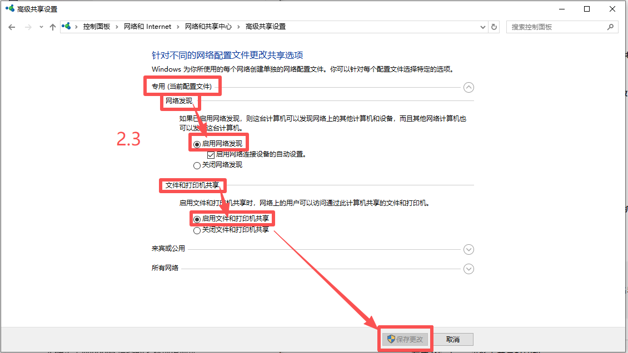Click the 网络发现 heading text
628x353 pixels.
[179, 101]
